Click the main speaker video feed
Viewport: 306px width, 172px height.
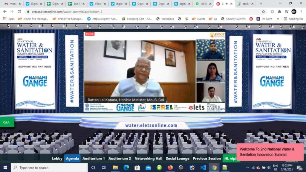point(140,71)
